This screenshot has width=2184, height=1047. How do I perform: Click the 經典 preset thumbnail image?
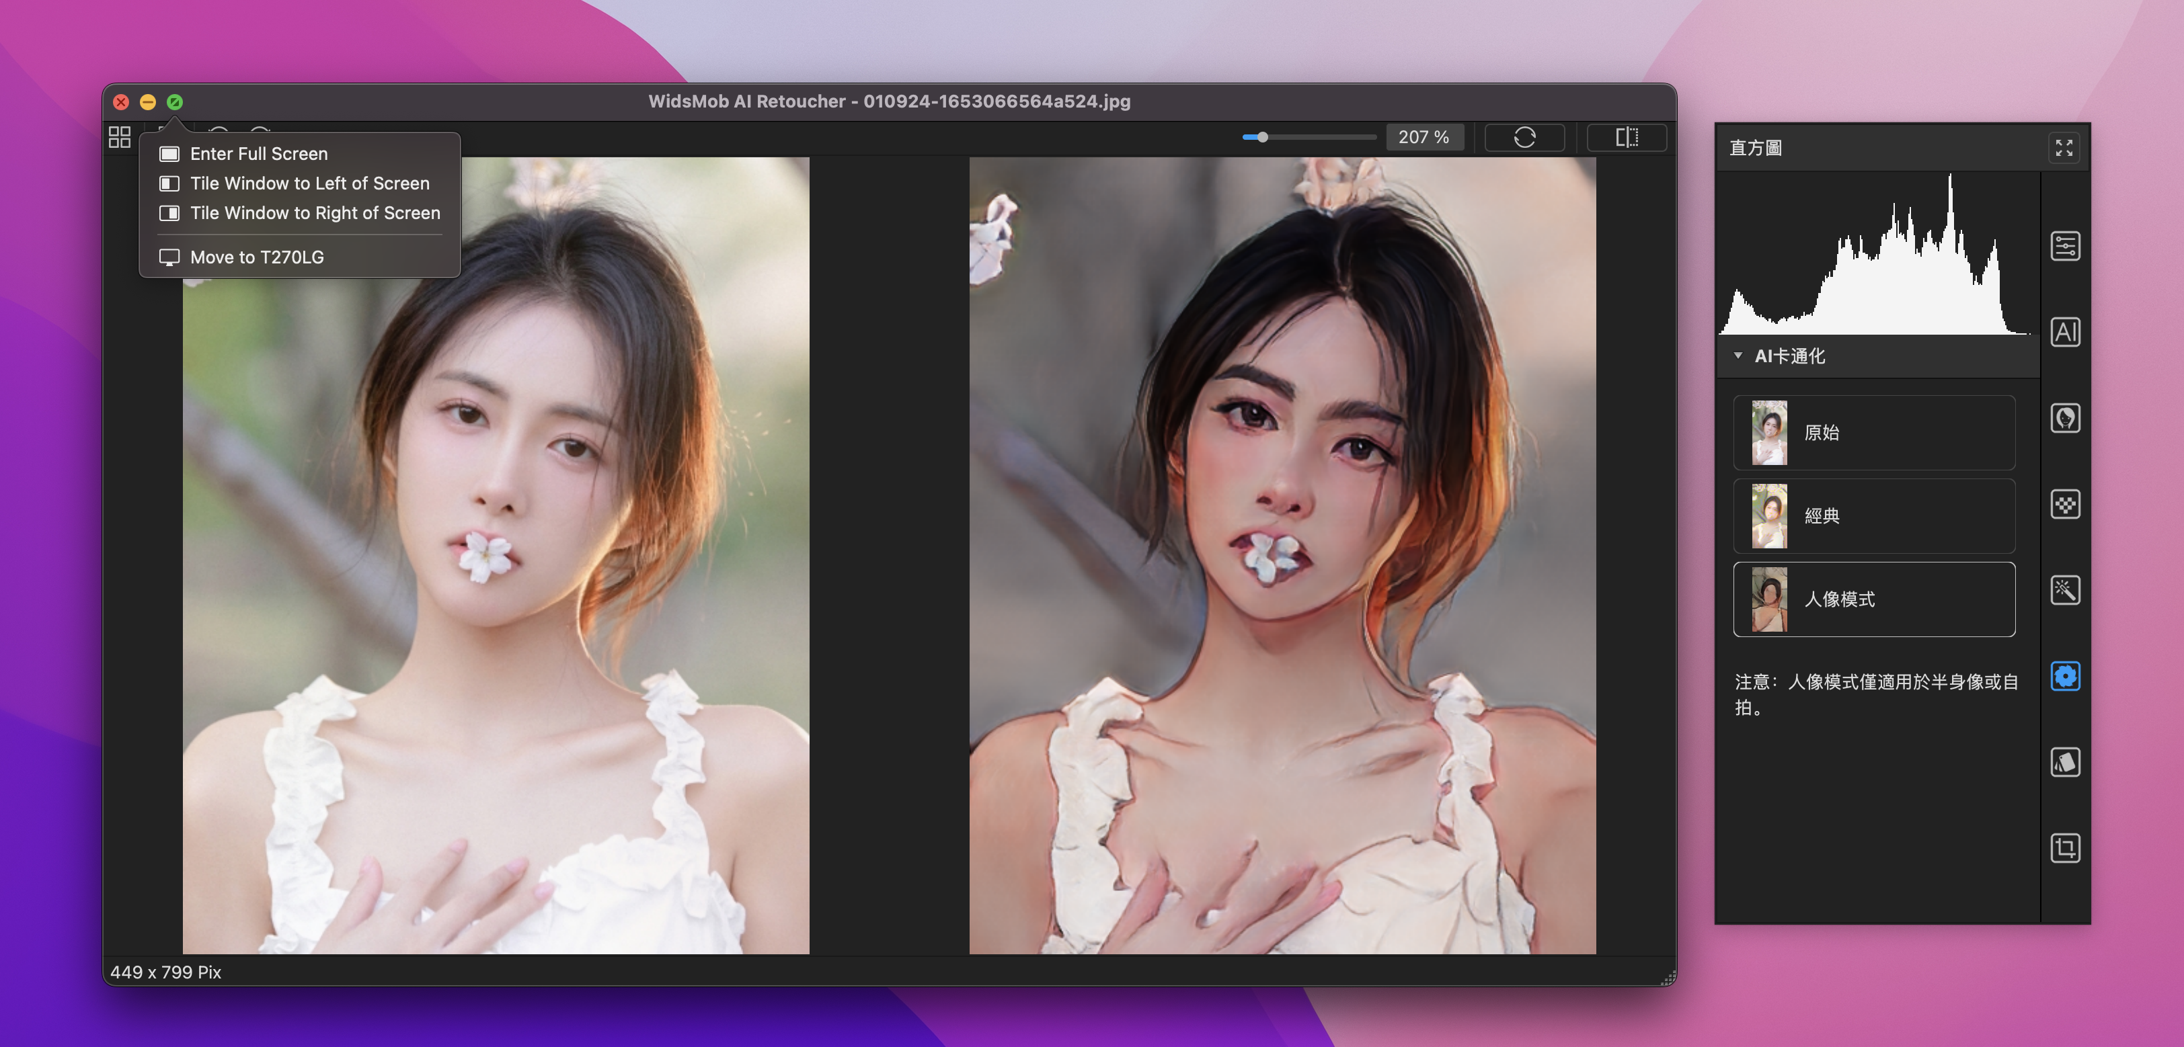(1769, 516)
